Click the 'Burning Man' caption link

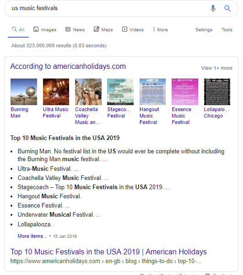tap(19, 112)
